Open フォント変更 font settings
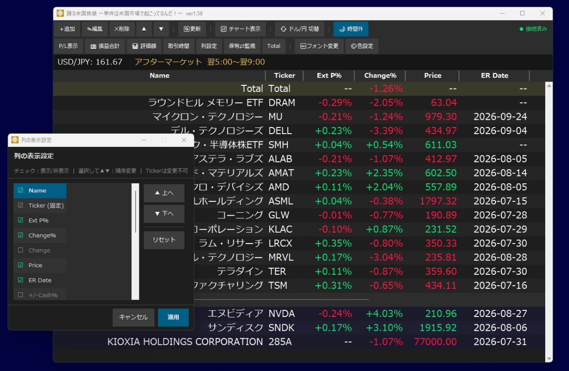Screen dimensions: 569x371 click(319, 46)
